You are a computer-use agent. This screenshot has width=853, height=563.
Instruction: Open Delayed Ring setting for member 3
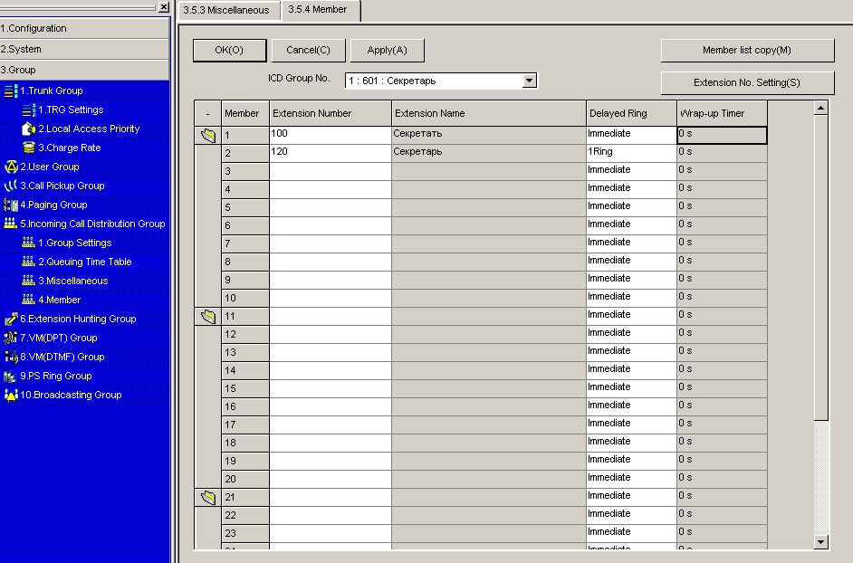(x=631, y=171)
